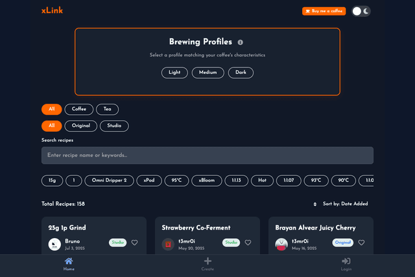This screenshot has width=415, height=277.
Task: Filter recipes by xBloom tag
Action: pyautogui.click(x=206, y=180)
